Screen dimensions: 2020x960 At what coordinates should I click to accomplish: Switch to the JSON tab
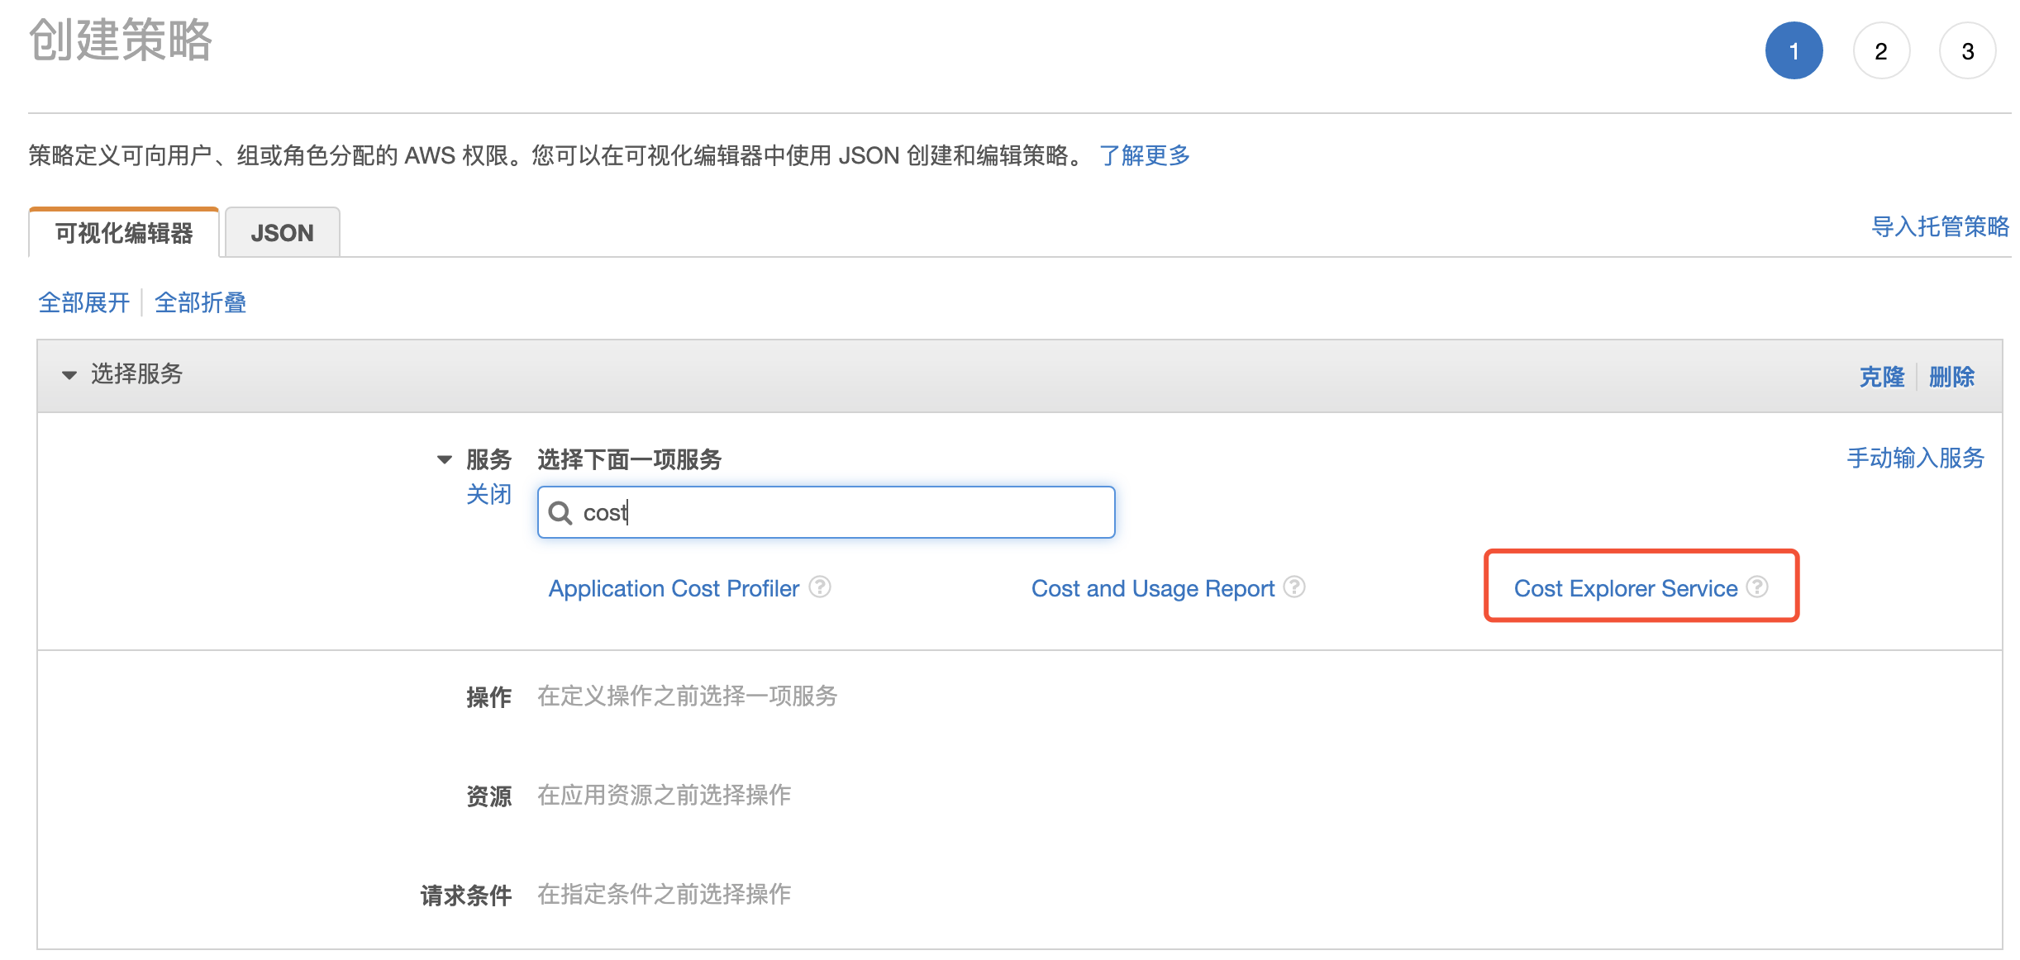coord(282,233)
